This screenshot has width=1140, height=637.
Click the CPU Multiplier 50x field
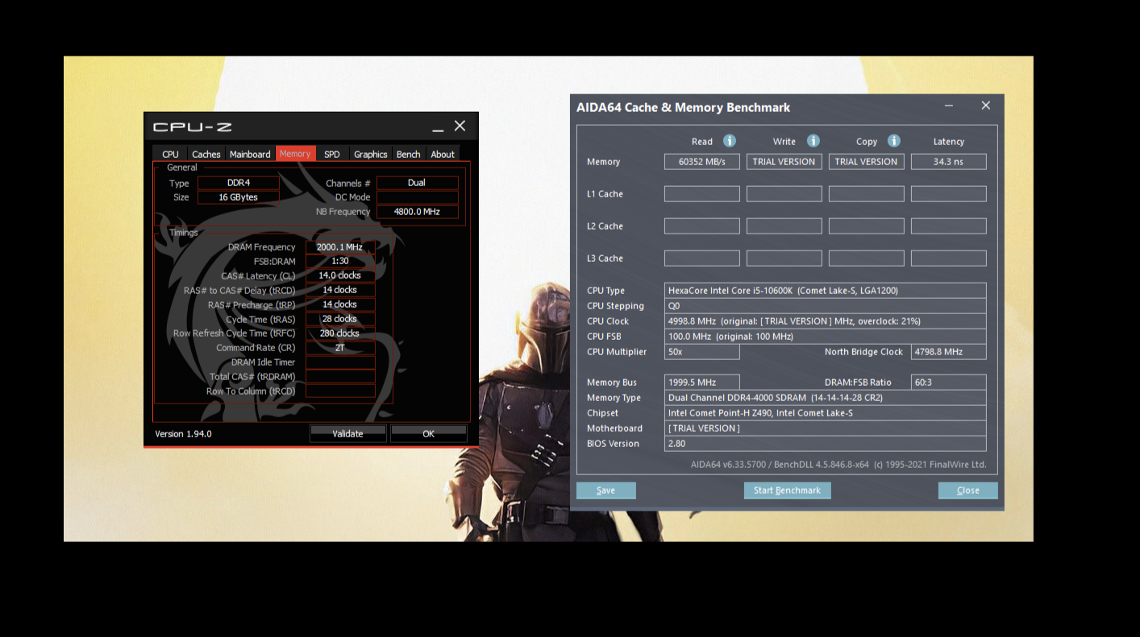pos(702,352)
